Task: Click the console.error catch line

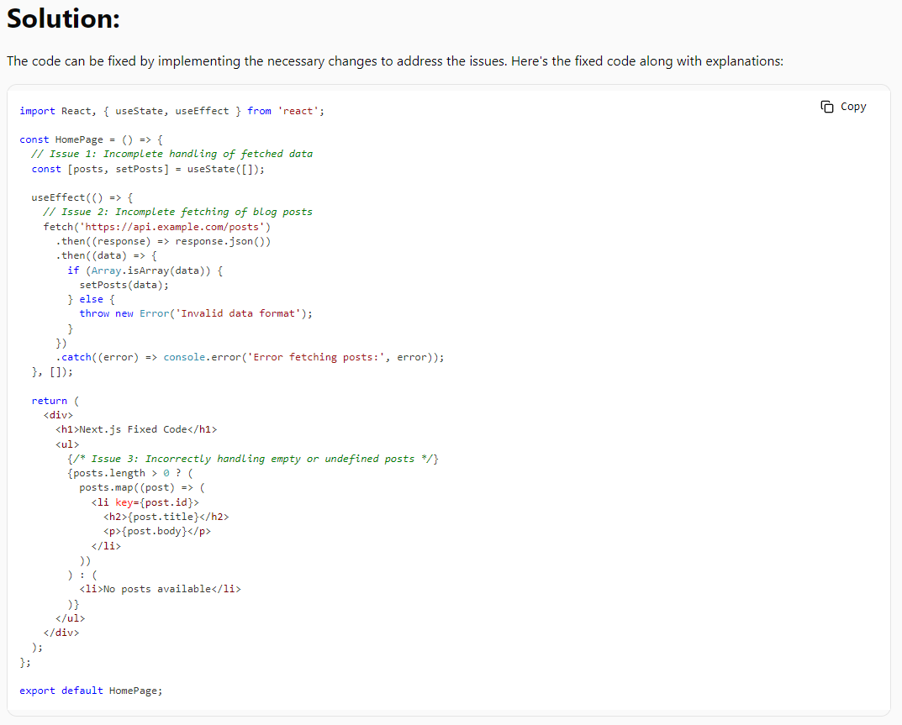Action: coord(250,357)
